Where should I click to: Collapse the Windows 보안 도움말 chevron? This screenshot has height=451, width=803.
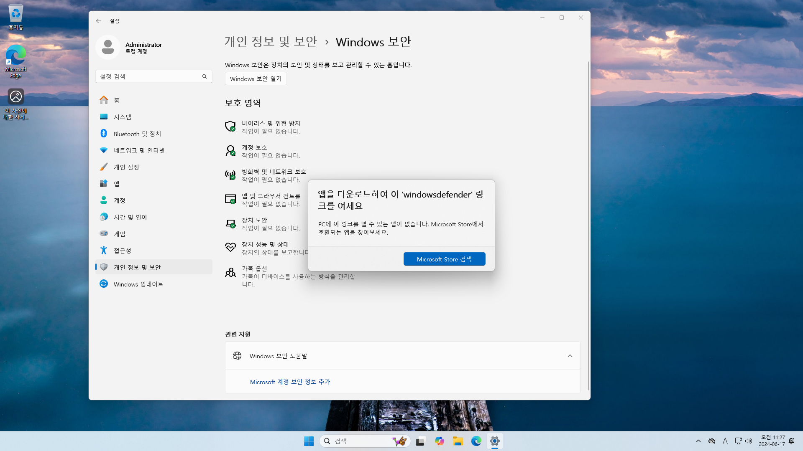pyautogui.click(x=570, y=356)
